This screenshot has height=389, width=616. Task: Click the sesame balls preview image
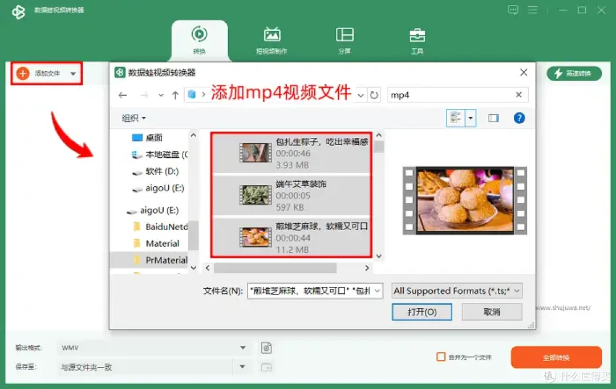[x=465, y=200]
